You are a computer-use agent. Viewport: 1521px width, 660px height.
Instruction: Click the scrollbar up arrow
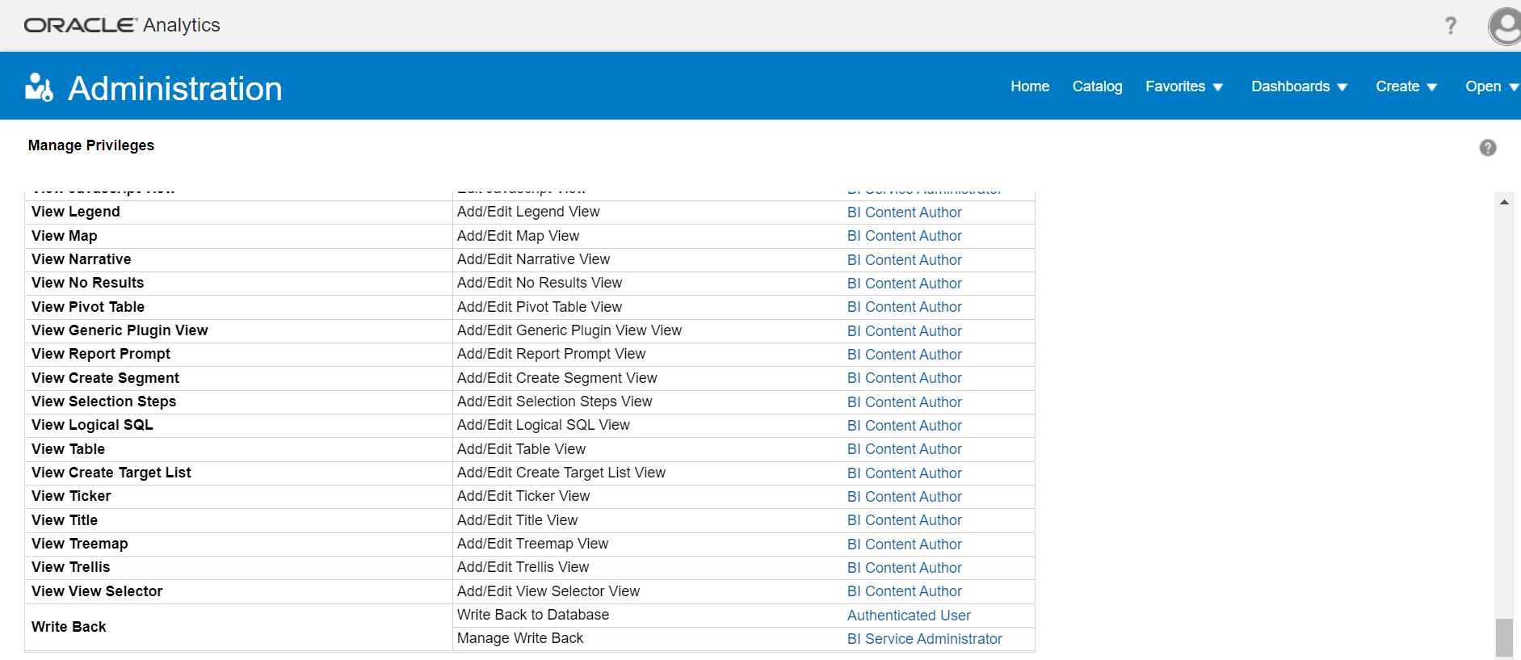[1504, 202]
